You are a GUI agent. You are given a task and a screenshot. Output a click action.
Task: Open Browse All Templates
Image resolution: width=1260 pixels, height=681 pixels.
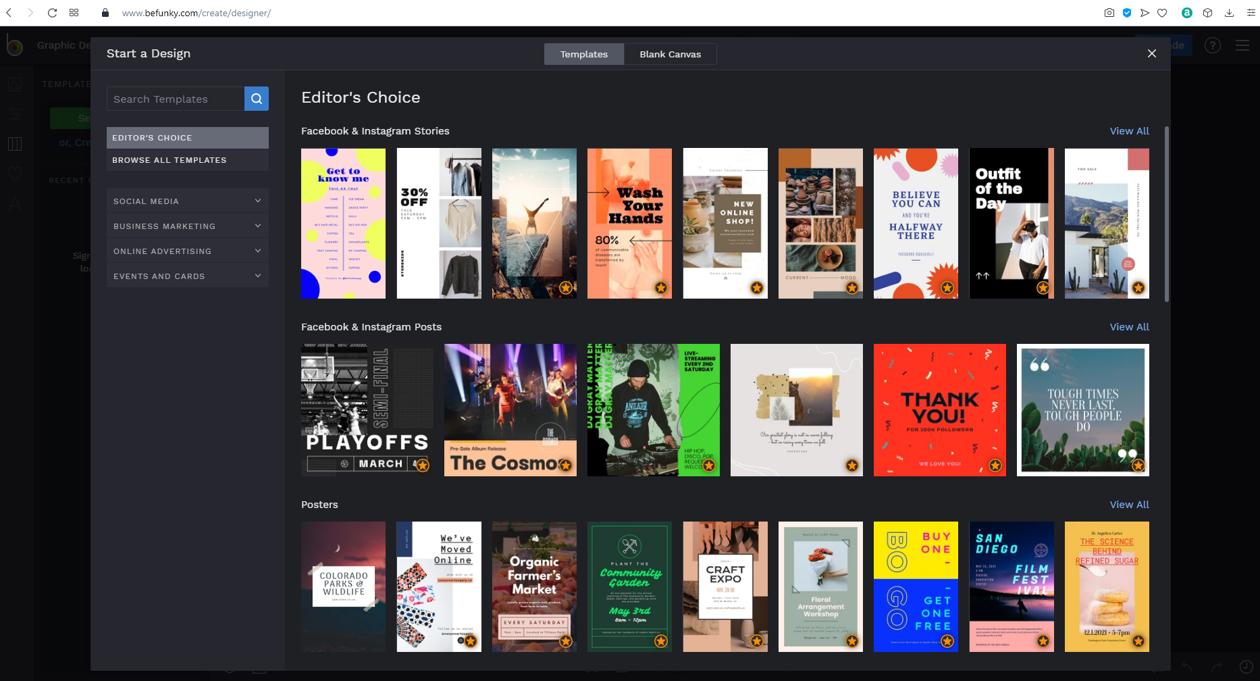(187, 160)
